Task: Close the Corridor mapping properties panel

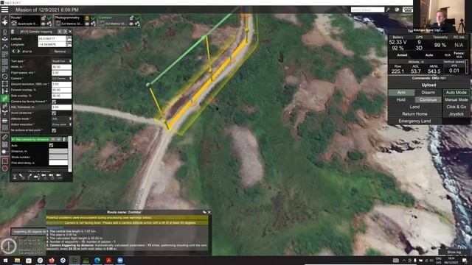Action: 70,32
